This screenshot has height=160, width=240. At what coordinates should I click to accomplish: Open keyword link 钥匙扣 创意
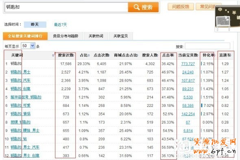point(20,89)
